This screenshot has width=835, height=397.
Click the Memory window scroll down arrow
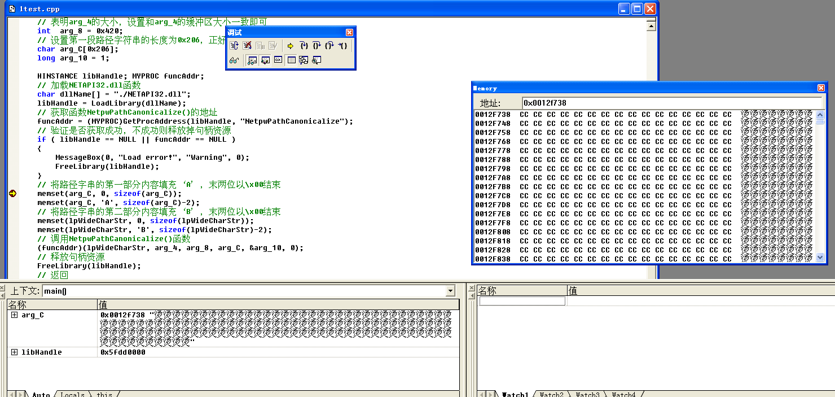point(820,258)
